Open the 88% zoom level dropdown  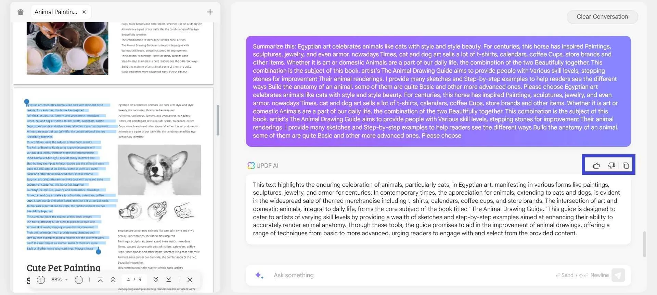tap(59, 280)
